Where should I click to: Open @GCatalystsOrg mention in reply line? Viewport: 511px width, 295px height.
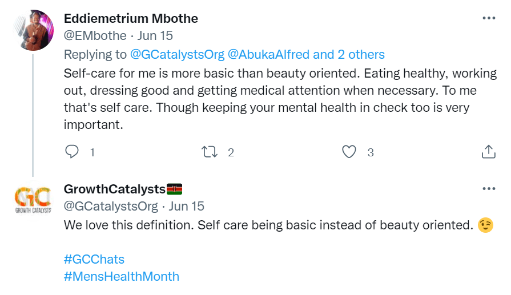point(177,55)
